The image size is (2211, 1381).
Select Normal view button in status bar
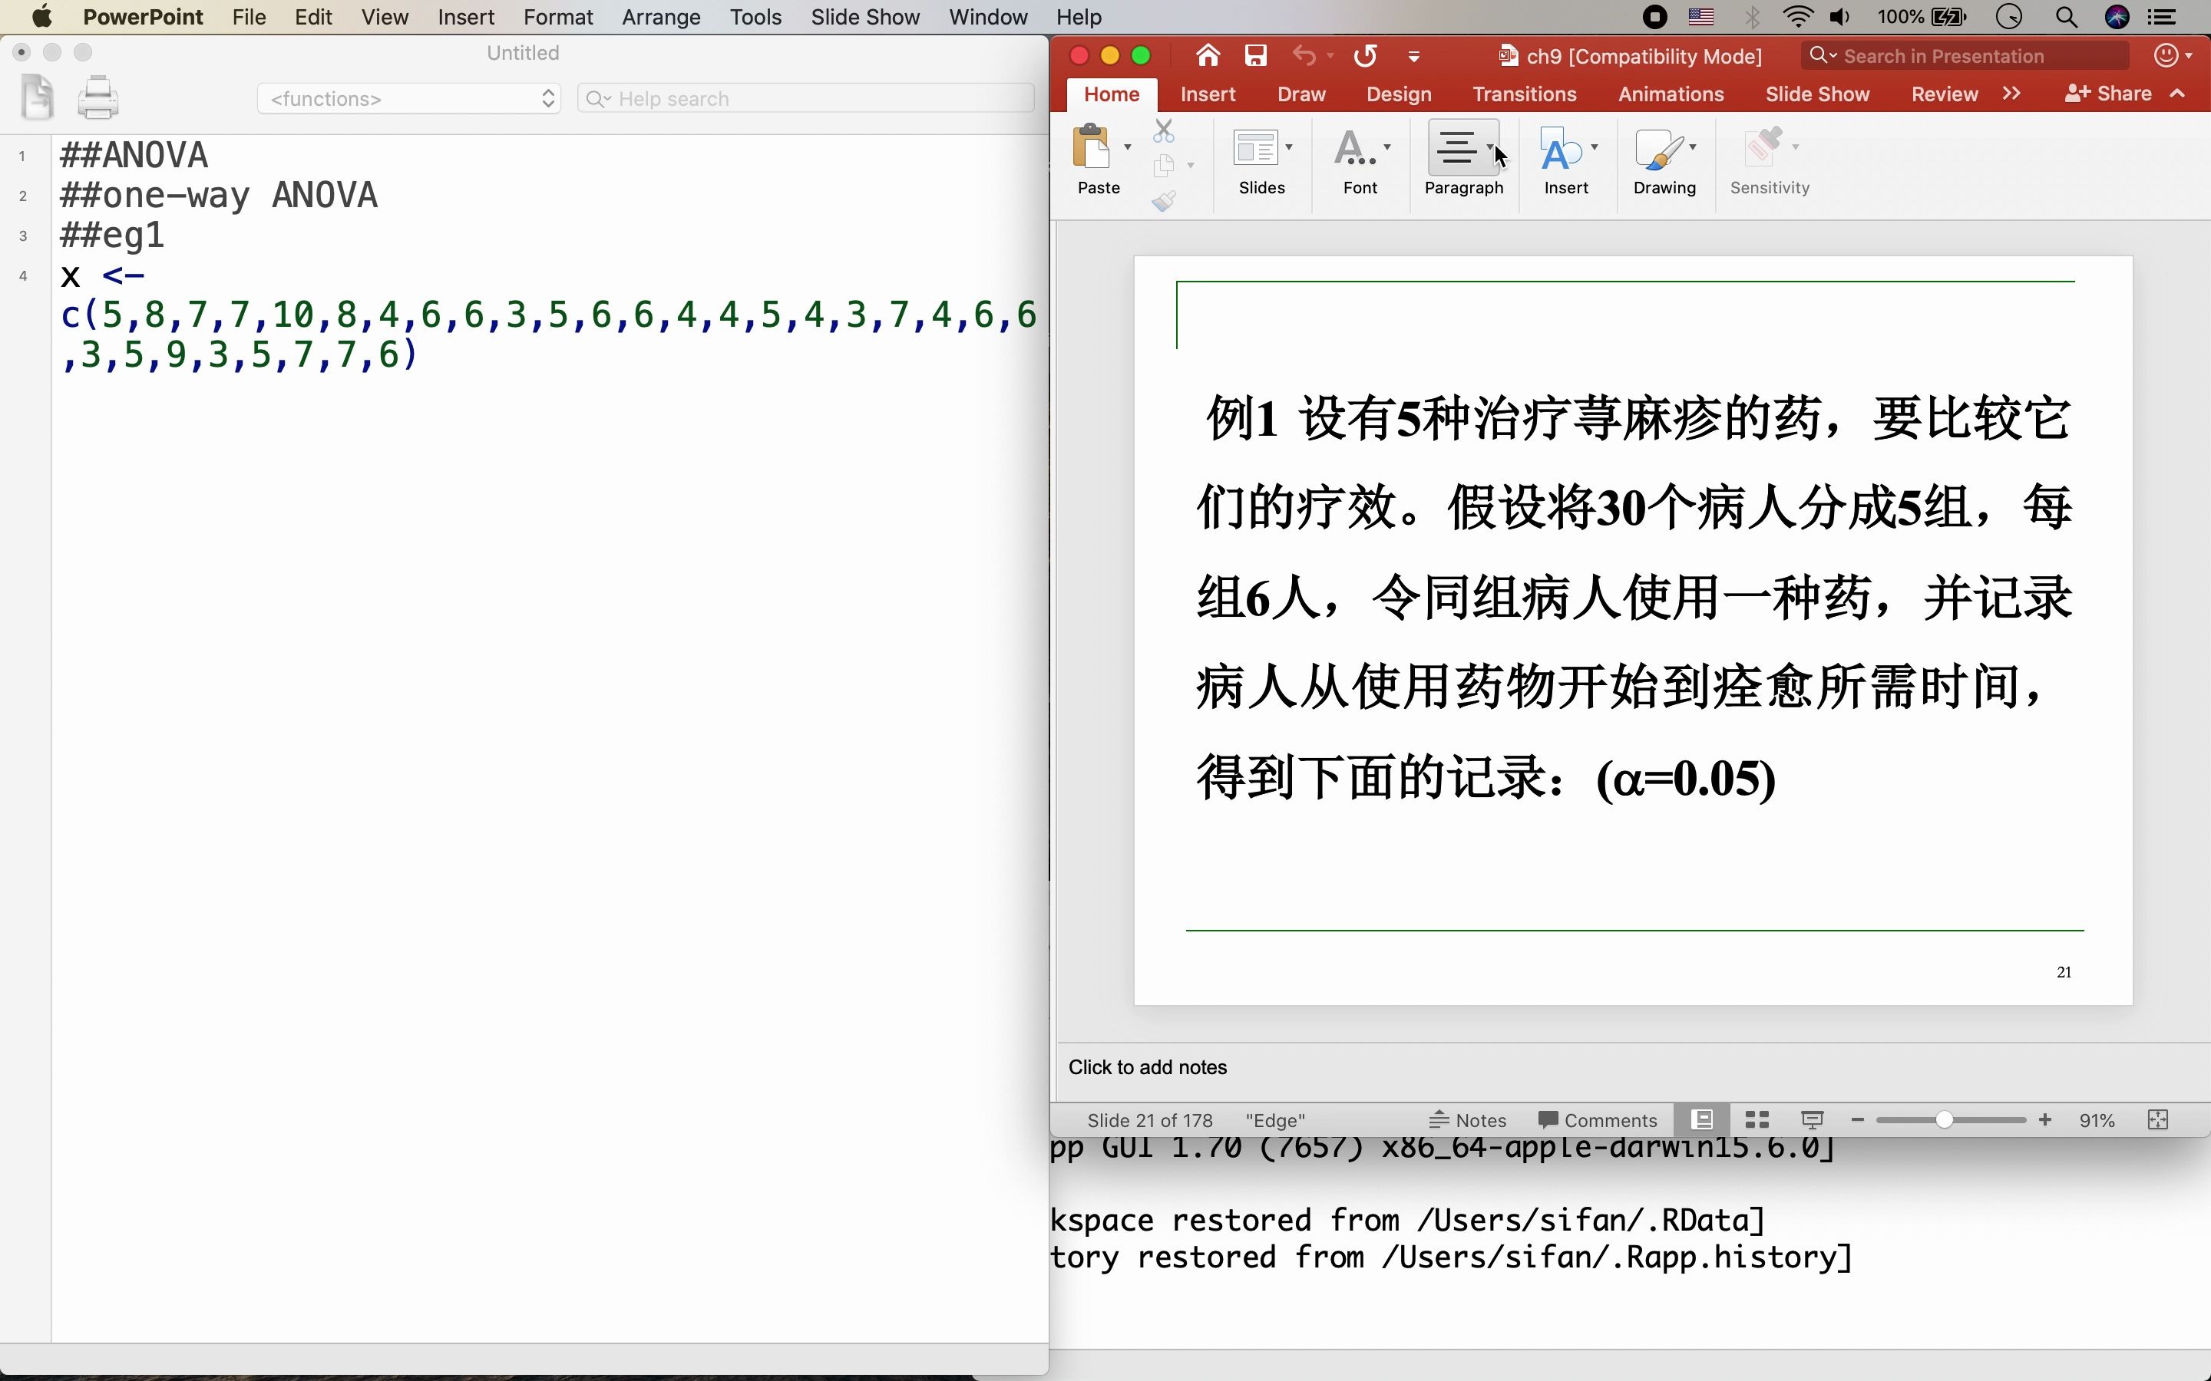click(x=1701, y=1120)
